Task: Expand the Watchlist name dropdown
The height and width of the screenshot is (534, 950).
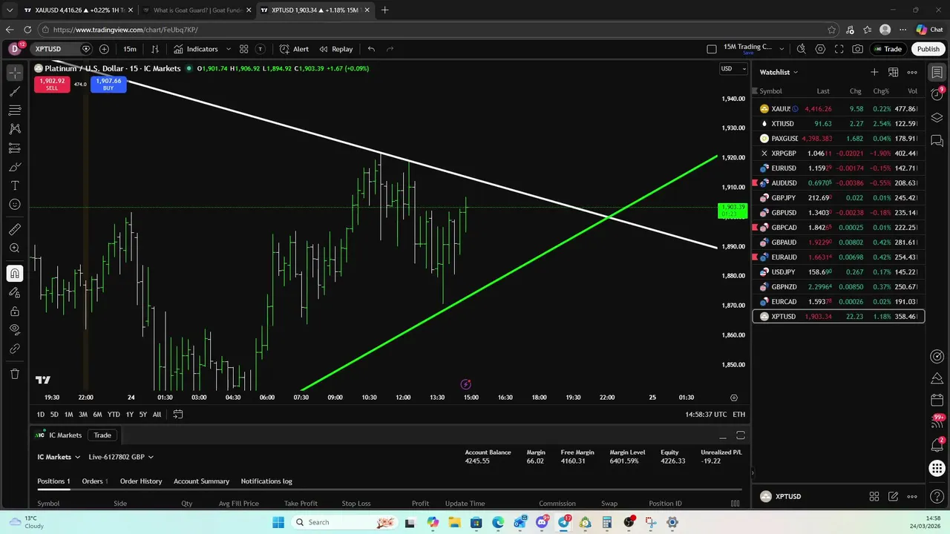Action: pos(779,72)
